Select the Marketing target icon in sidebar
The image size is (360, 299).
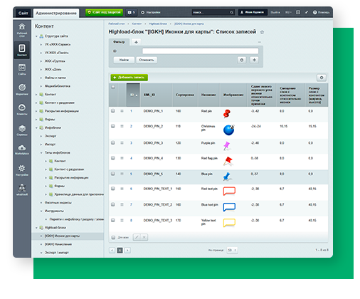click(22, 88)
